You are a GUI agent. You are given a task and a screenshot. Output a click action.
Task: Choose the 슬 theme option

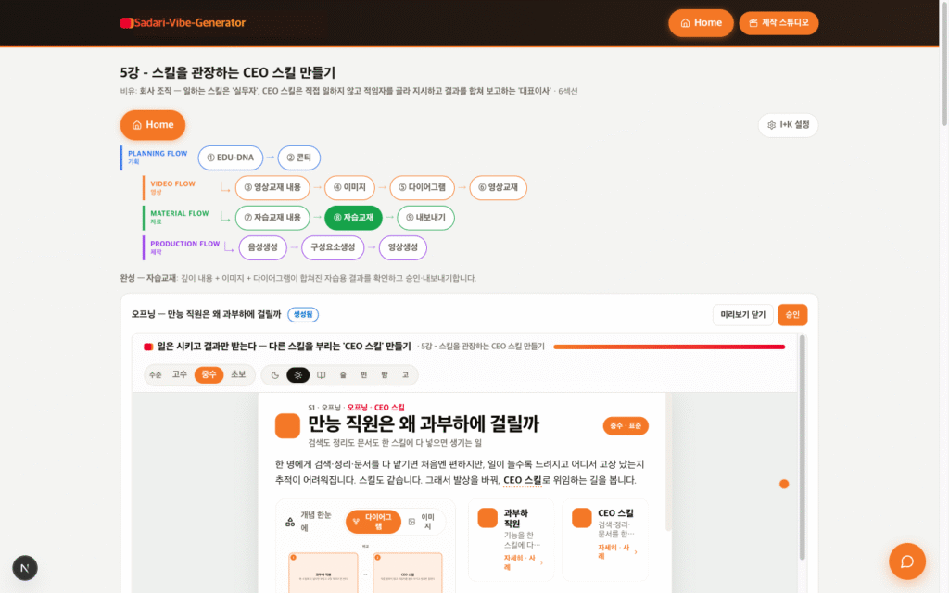pyautogui.click(x=343, y=375)
